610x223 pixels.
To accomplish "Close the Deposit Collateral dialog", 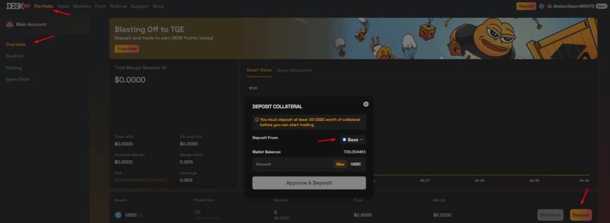I will [x=366, y=104].
